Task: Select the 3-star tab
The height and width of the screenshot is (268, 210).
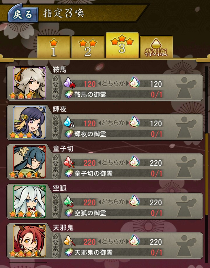Action: pyautogui.click(x=122, y=45)
